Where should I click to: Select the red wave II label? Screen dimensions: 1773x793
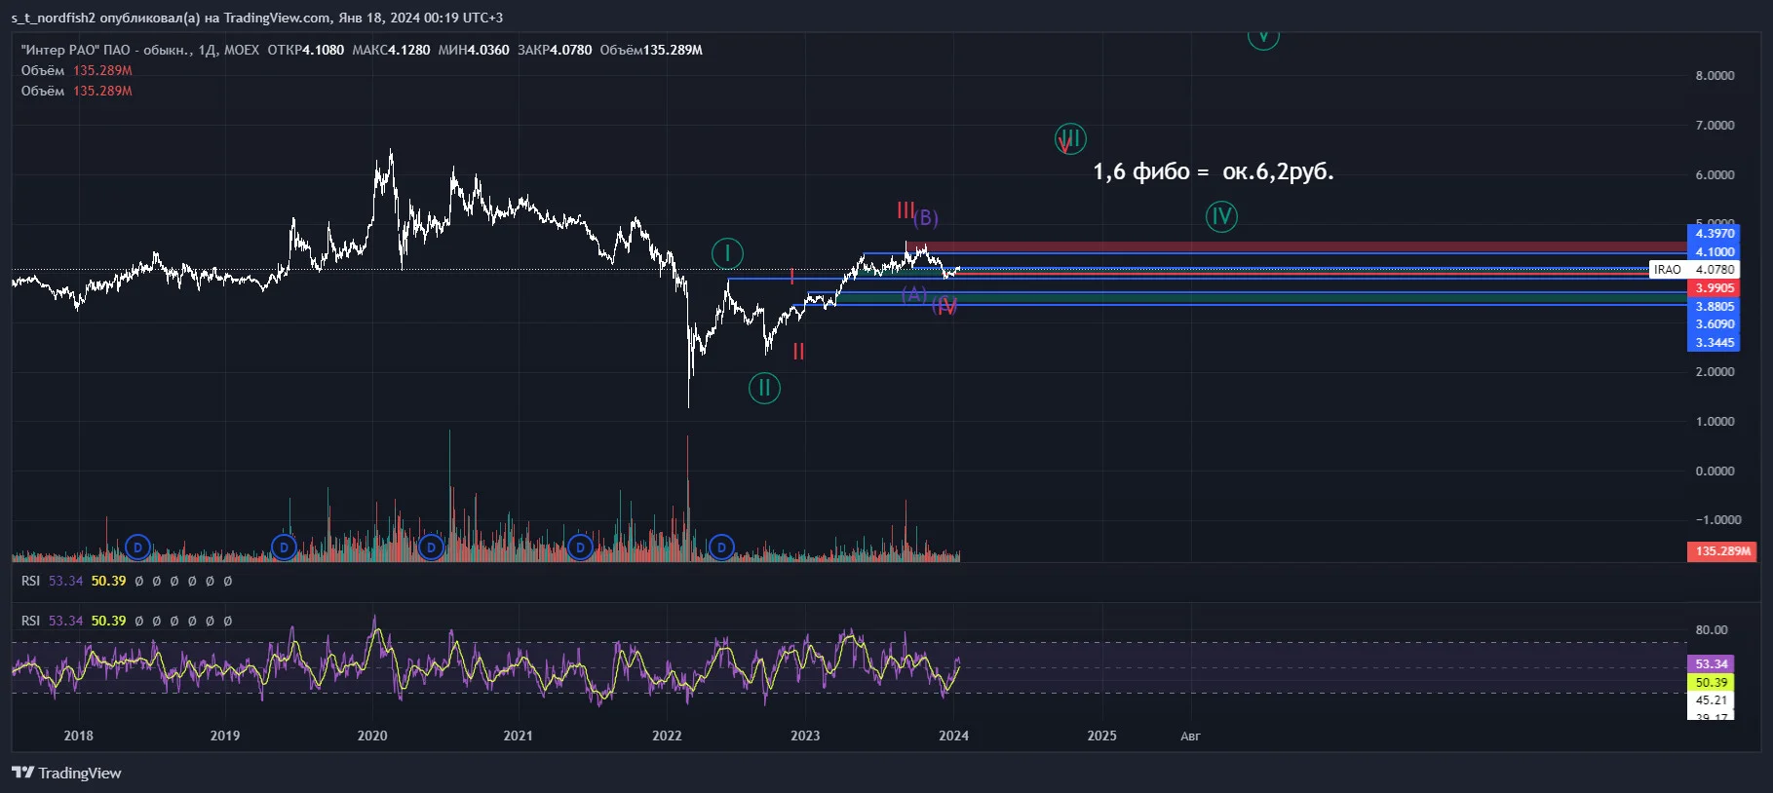(798, 352)
